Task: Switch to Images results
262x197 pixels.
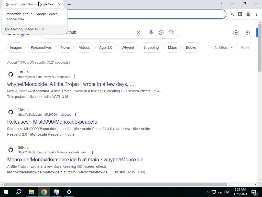Action: tap(16, 47)
